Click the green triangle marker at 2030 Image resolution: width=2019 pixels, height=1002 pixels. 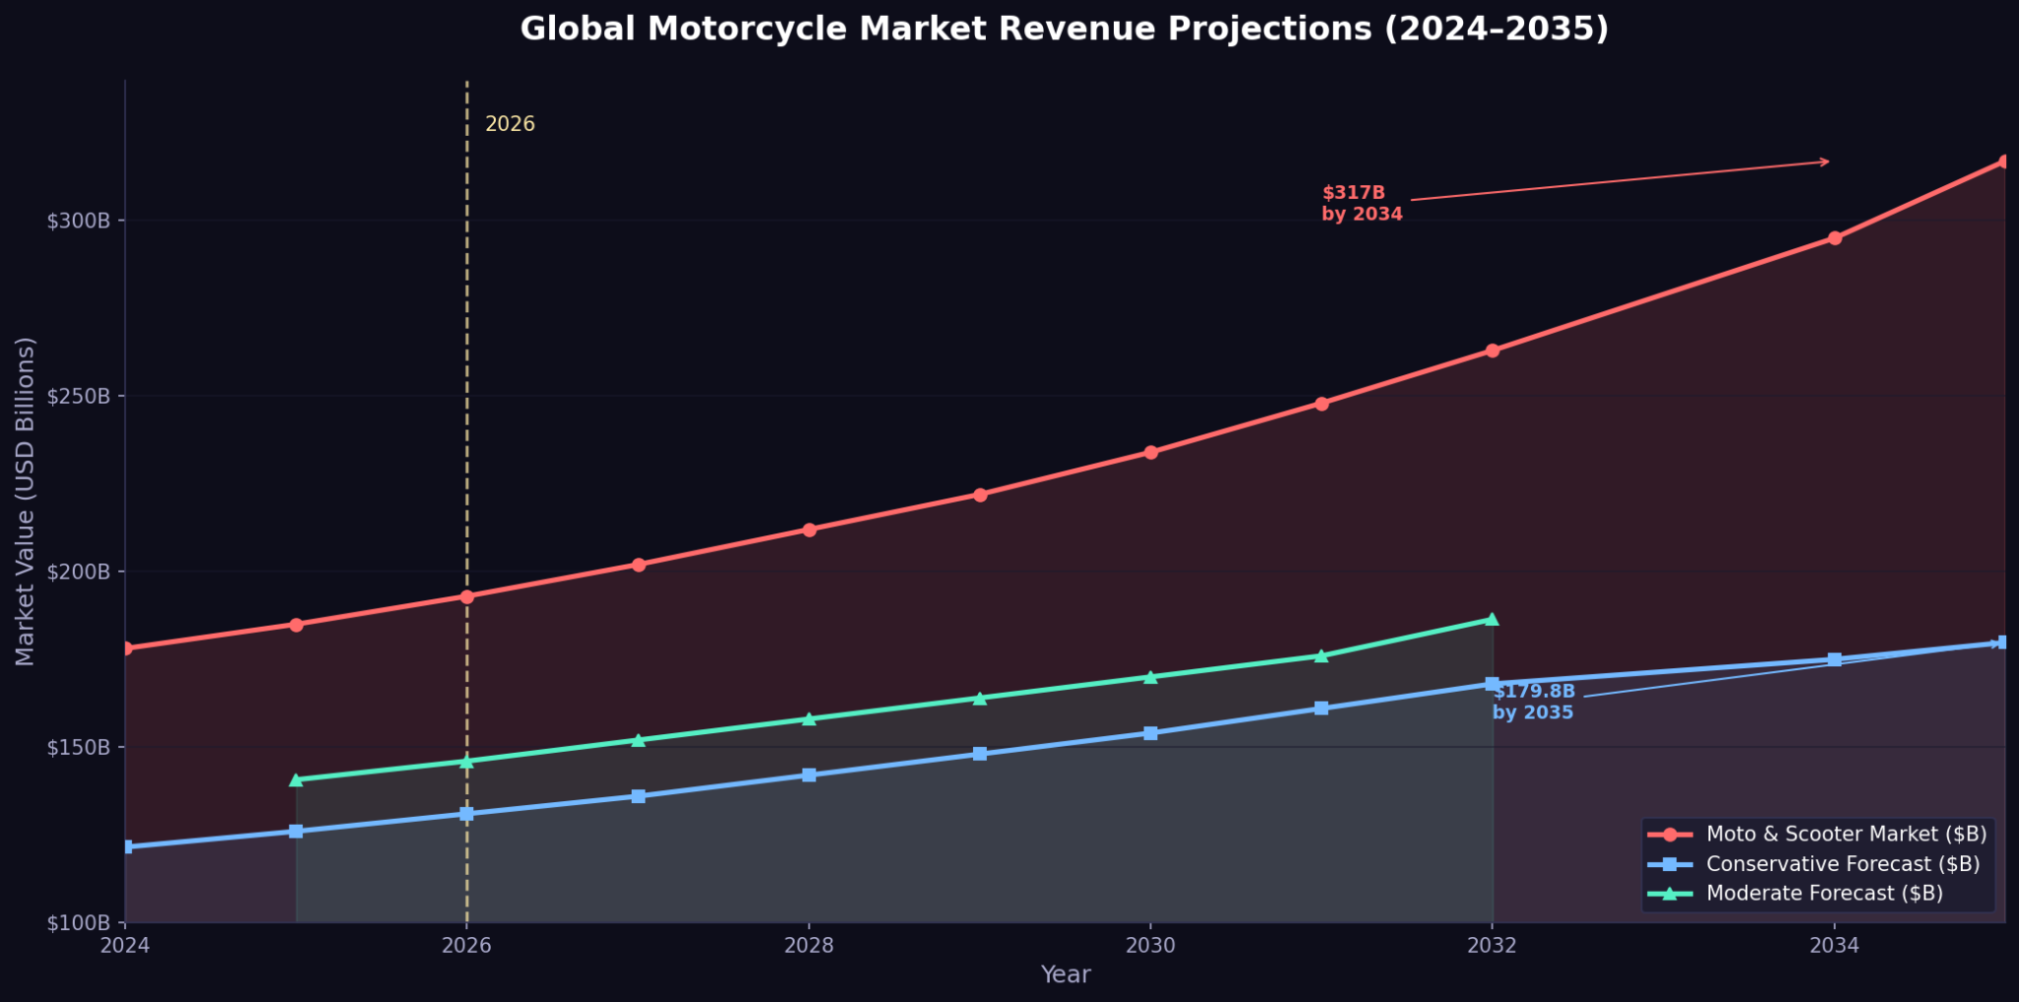coord(1150,676)
